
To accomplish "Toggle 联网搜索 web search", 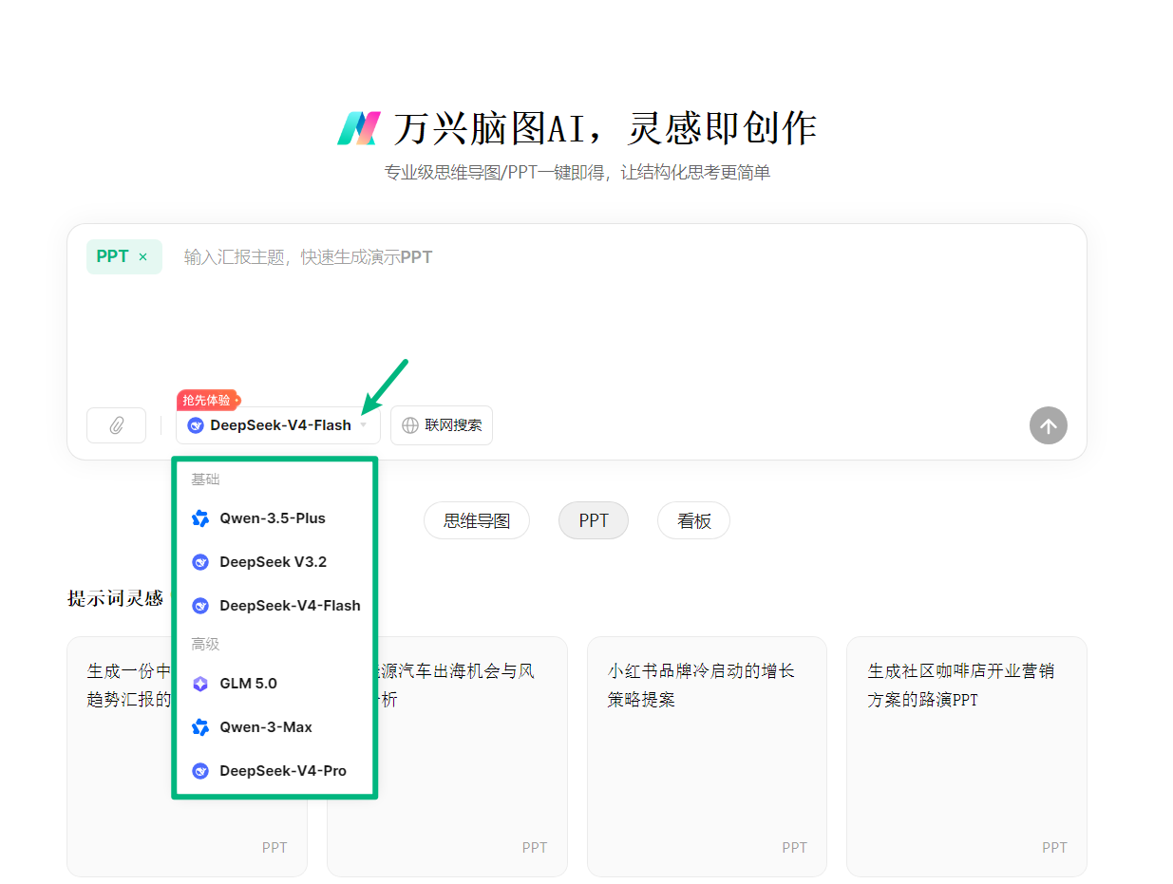I will (442, 425).
